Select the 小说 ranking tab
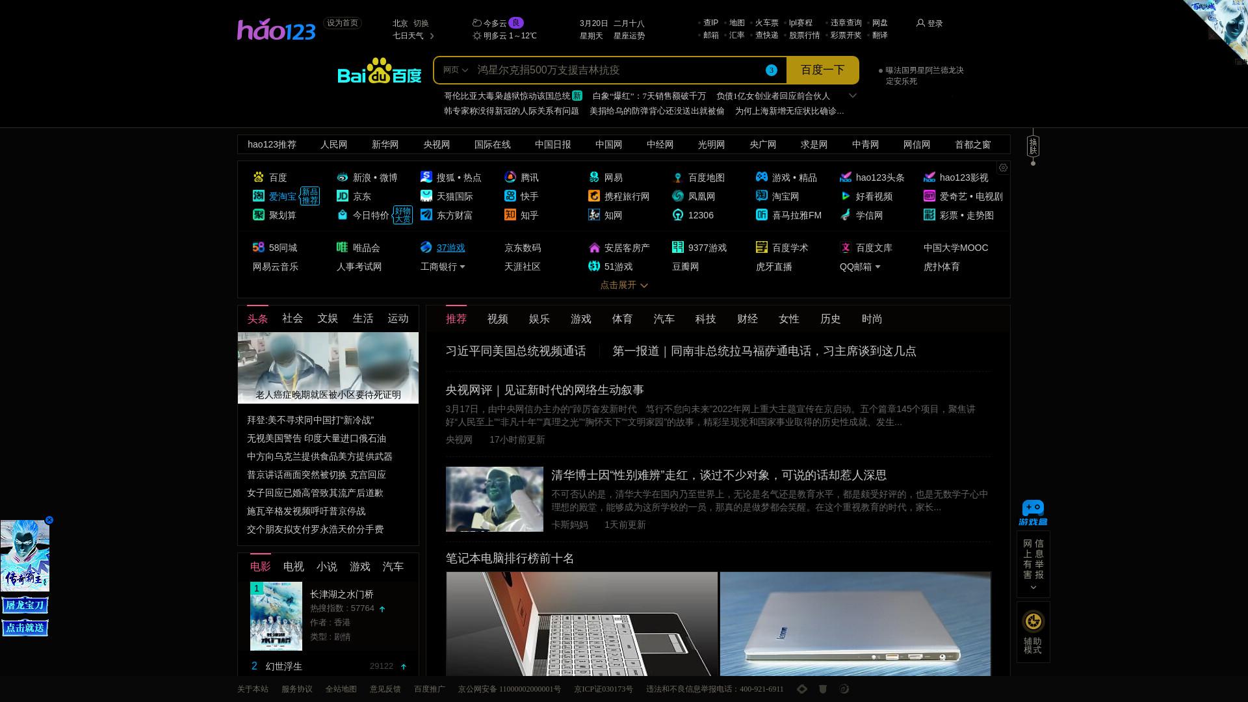The width and height of the screenshot is (1248, 702). [327, 567]
